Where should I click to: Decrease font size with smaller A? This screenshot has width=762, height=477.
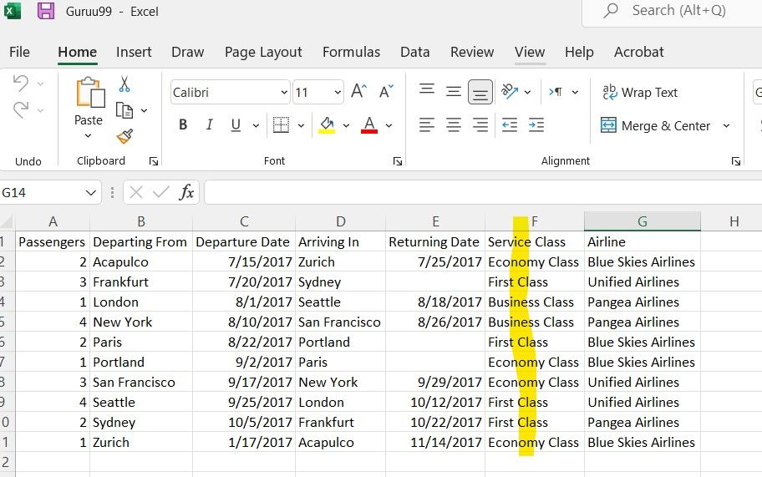386,91
